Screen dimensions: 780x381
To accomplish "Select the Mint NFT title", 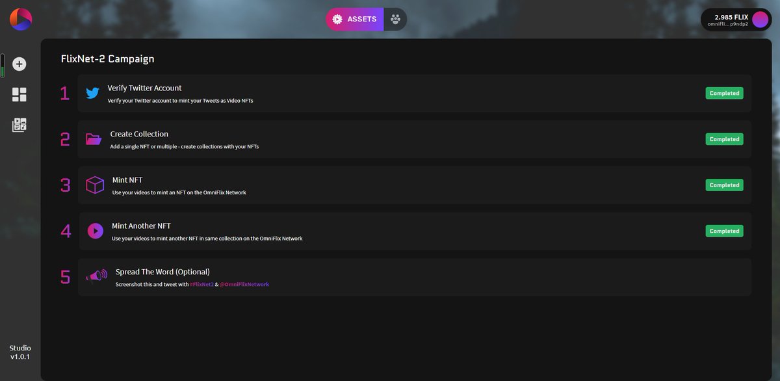I will 127,180.
